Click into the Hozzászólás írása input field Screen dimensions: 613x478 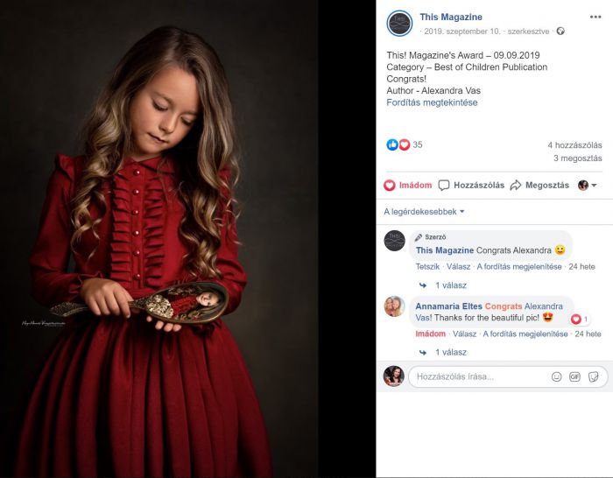coord(479,376)
